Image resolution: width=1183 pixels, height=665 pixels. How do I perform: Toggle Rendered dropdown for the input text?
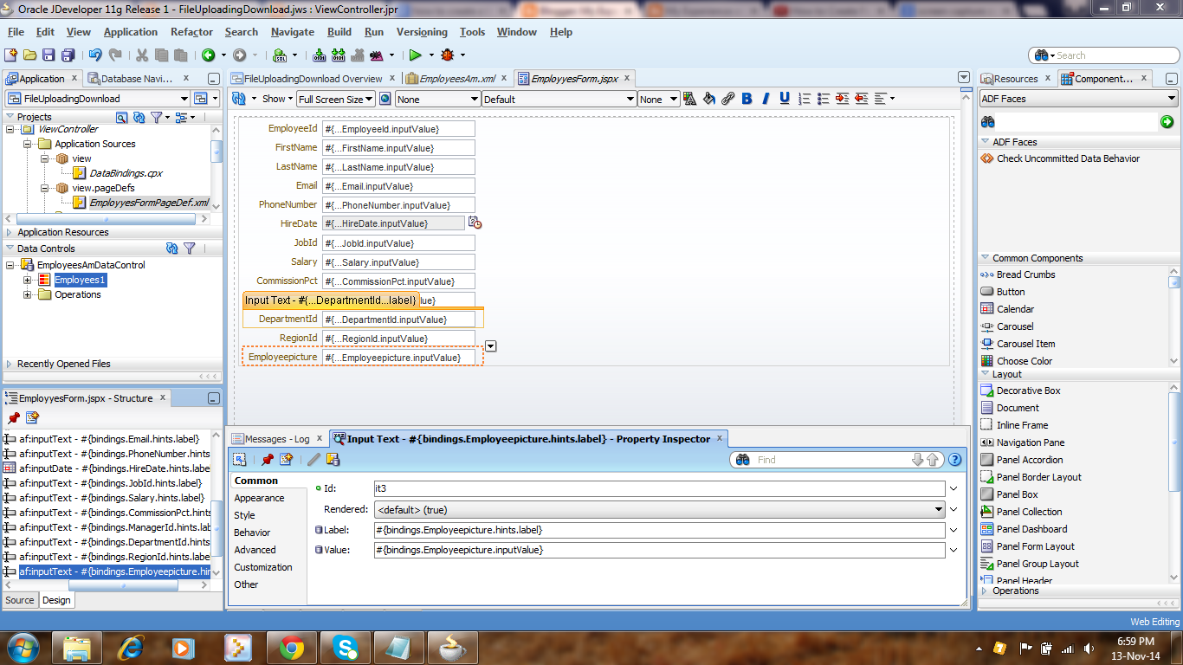(x=939, y=509)
